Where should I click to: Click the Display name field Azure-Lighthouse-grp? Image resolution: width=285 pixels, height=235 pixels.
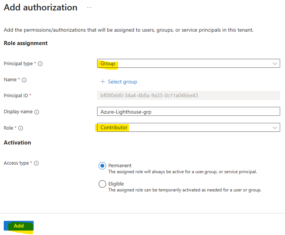point(189,111)
